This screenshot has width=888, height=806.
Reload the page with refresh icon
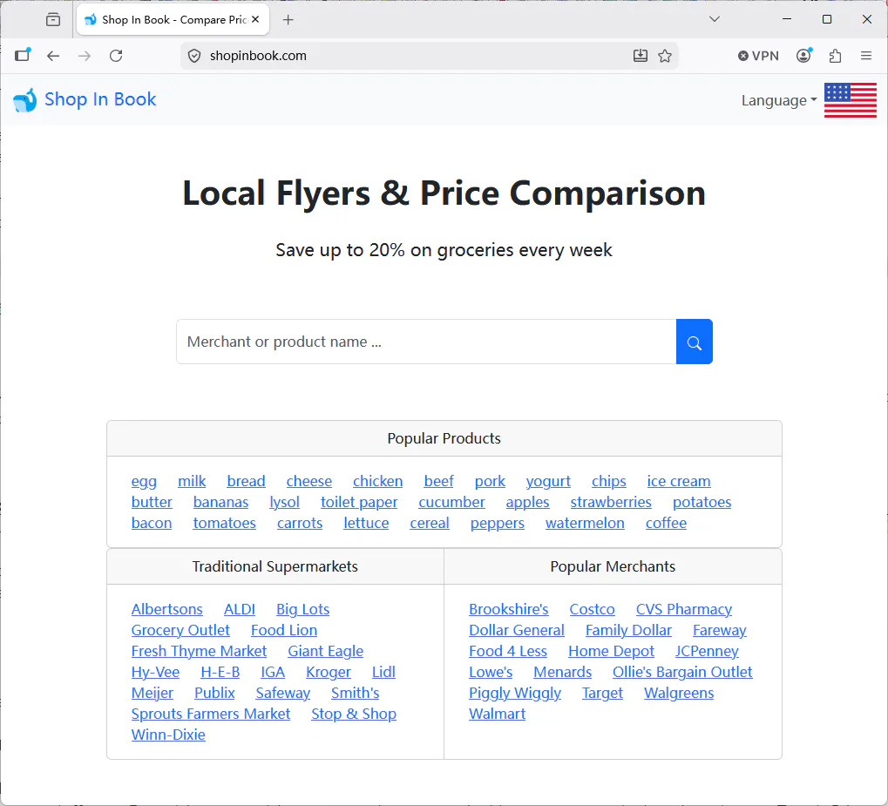click(x=116, y=56)
